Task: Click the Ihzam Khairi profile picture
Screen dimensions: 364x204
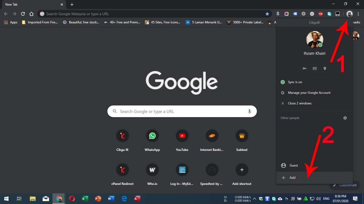Action: pos(315,39)
